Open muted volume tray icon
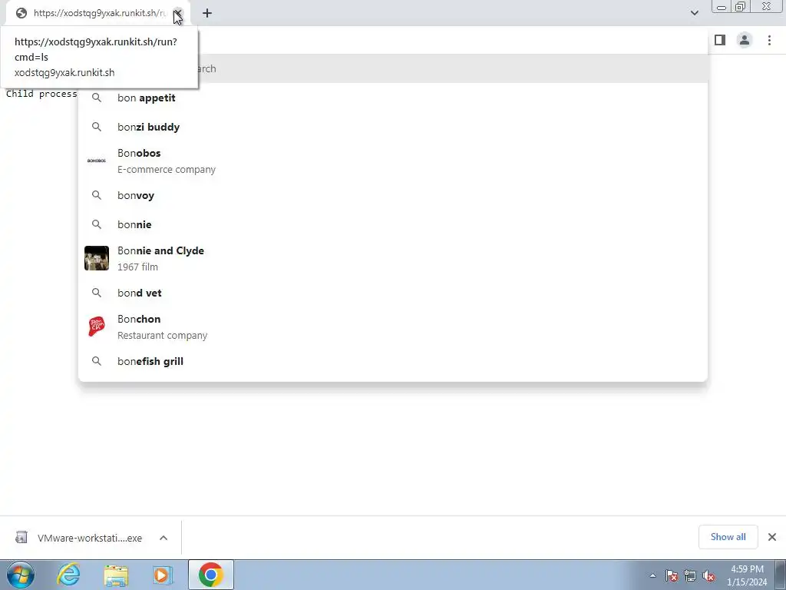Screen dimensions: 786x590 pos(708,575)
